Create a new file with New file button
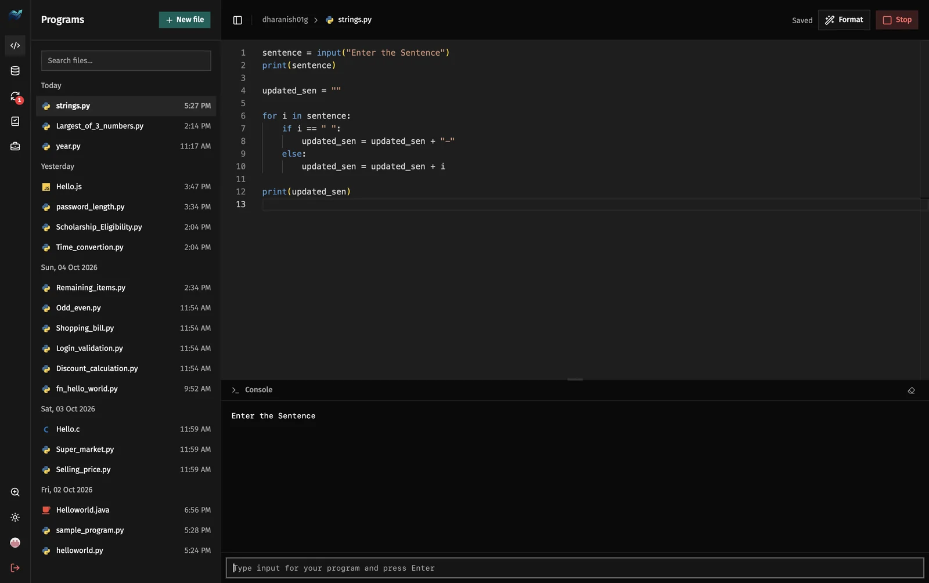Image resolution: width=929 pixels, height=583 pixels. tap(185, 20)
